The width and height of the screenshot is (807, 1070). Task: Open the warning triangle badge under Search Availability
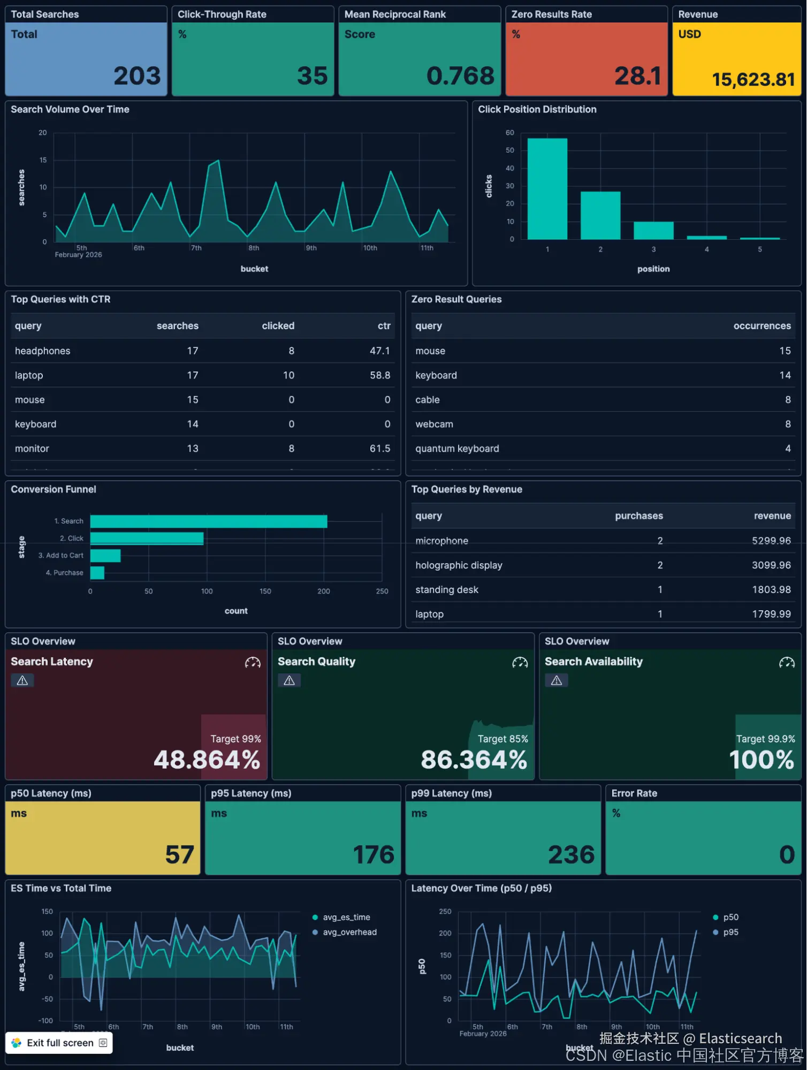point(557,680)
